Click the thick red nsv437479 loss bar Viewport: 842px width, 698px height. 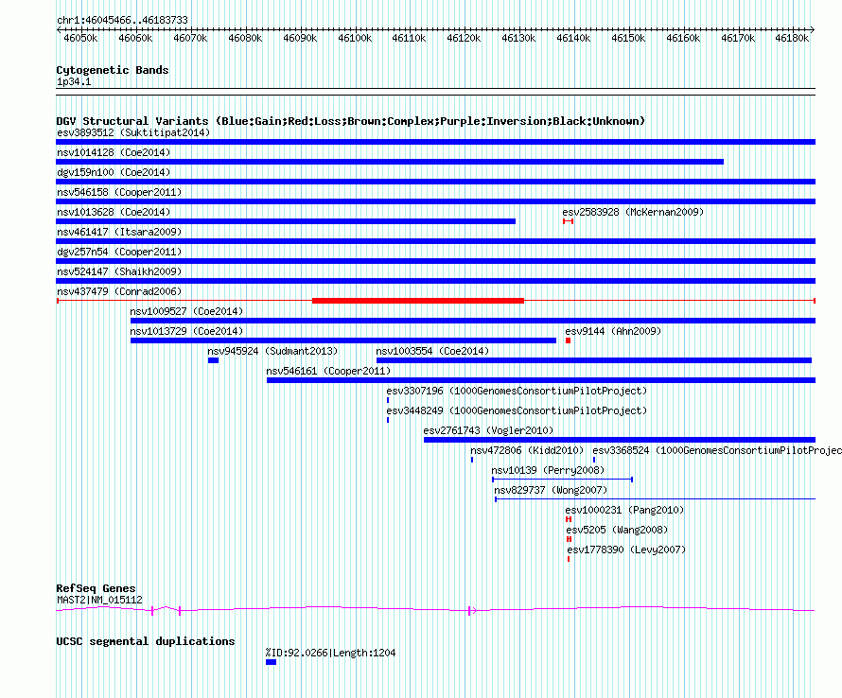pyautogui.click(x=418, y=301)
